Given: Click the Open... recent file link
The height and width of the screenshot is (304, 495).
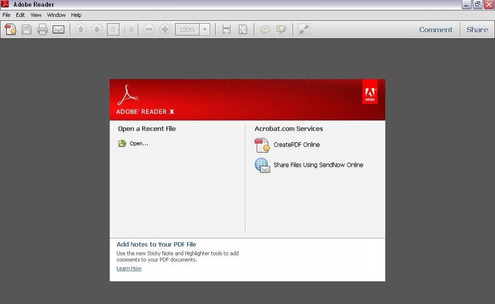Looking at the screenshot, I should click(139, 143).
